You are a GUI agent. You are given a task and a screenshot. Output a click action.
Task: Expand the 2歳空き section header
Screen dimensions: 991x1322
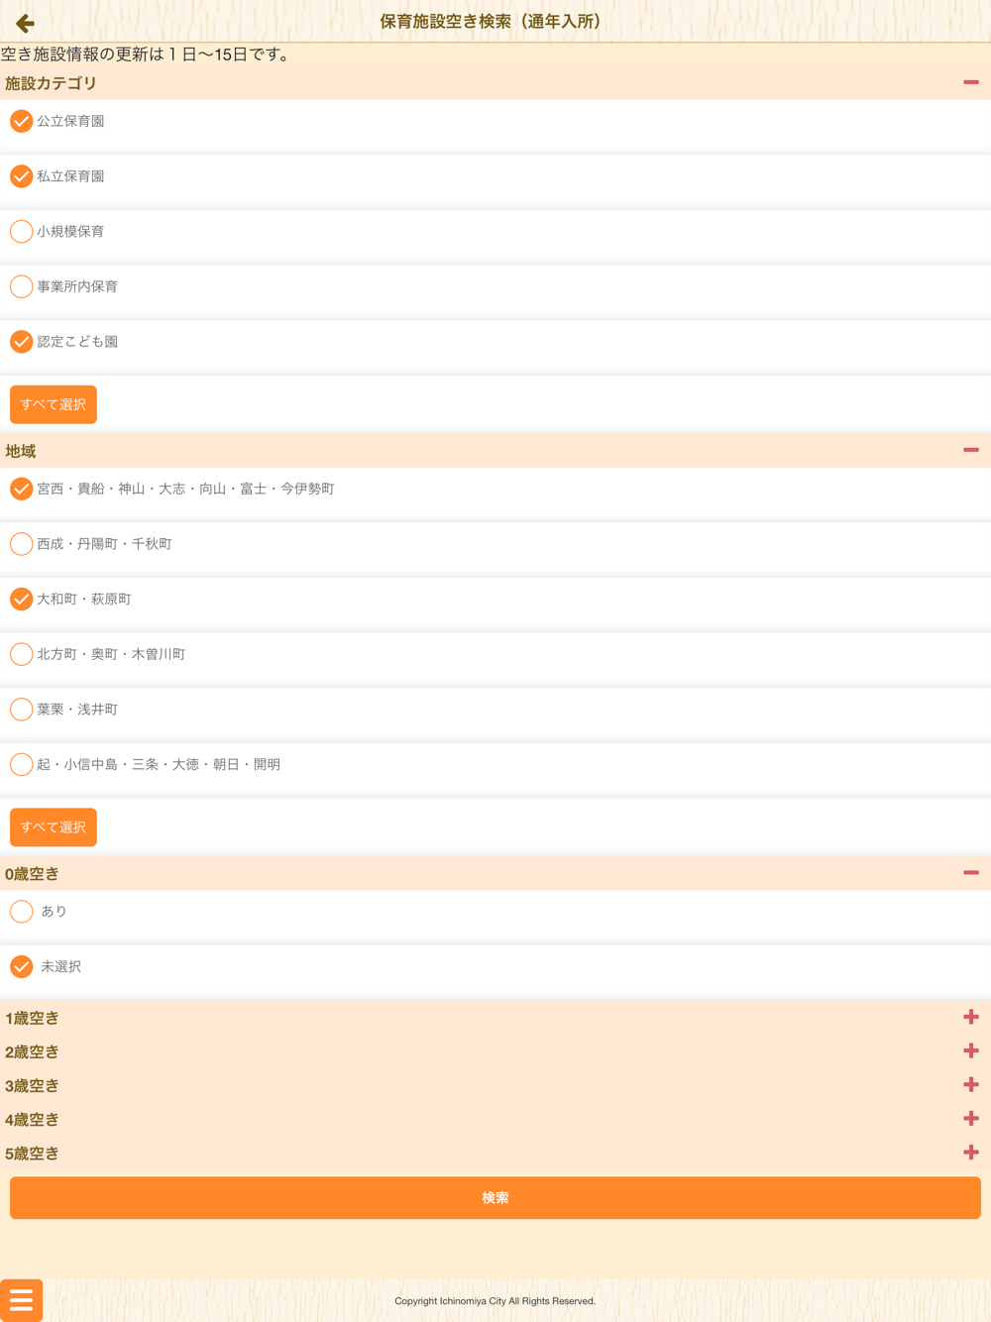[495, 1051]
